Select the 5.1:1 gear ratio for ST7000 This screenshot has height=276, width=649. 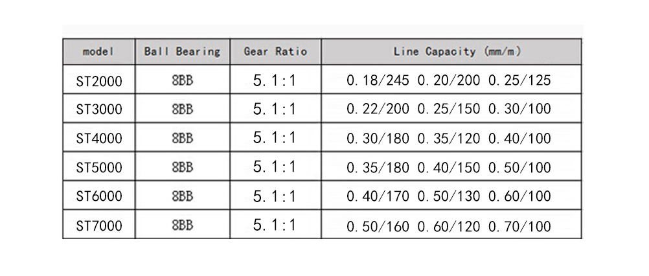pos(275,225)
